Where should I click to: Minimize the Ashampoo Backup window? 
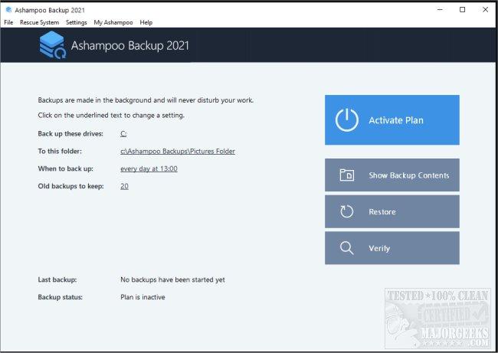440,10
